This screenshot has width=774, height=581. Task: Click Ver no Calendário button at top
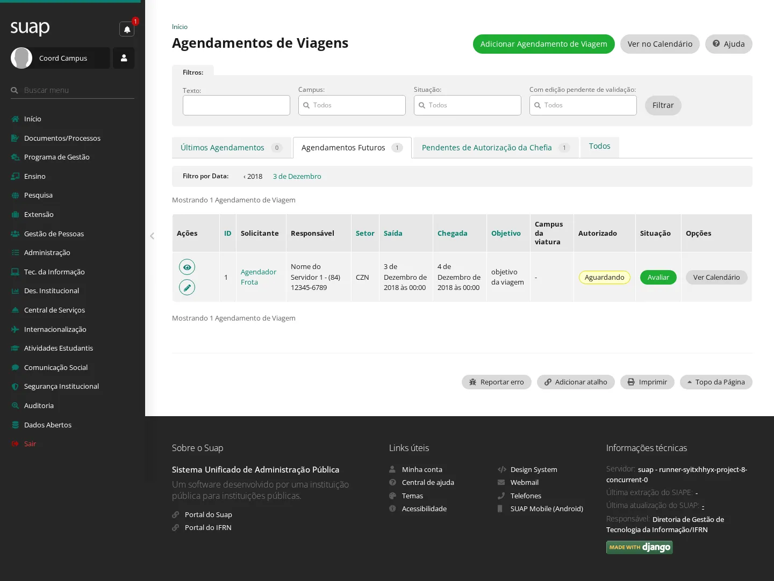660,44
